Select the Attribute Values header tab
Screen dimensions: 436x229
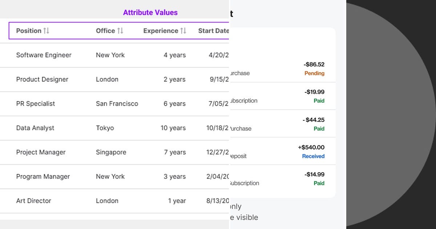[150, 12]
